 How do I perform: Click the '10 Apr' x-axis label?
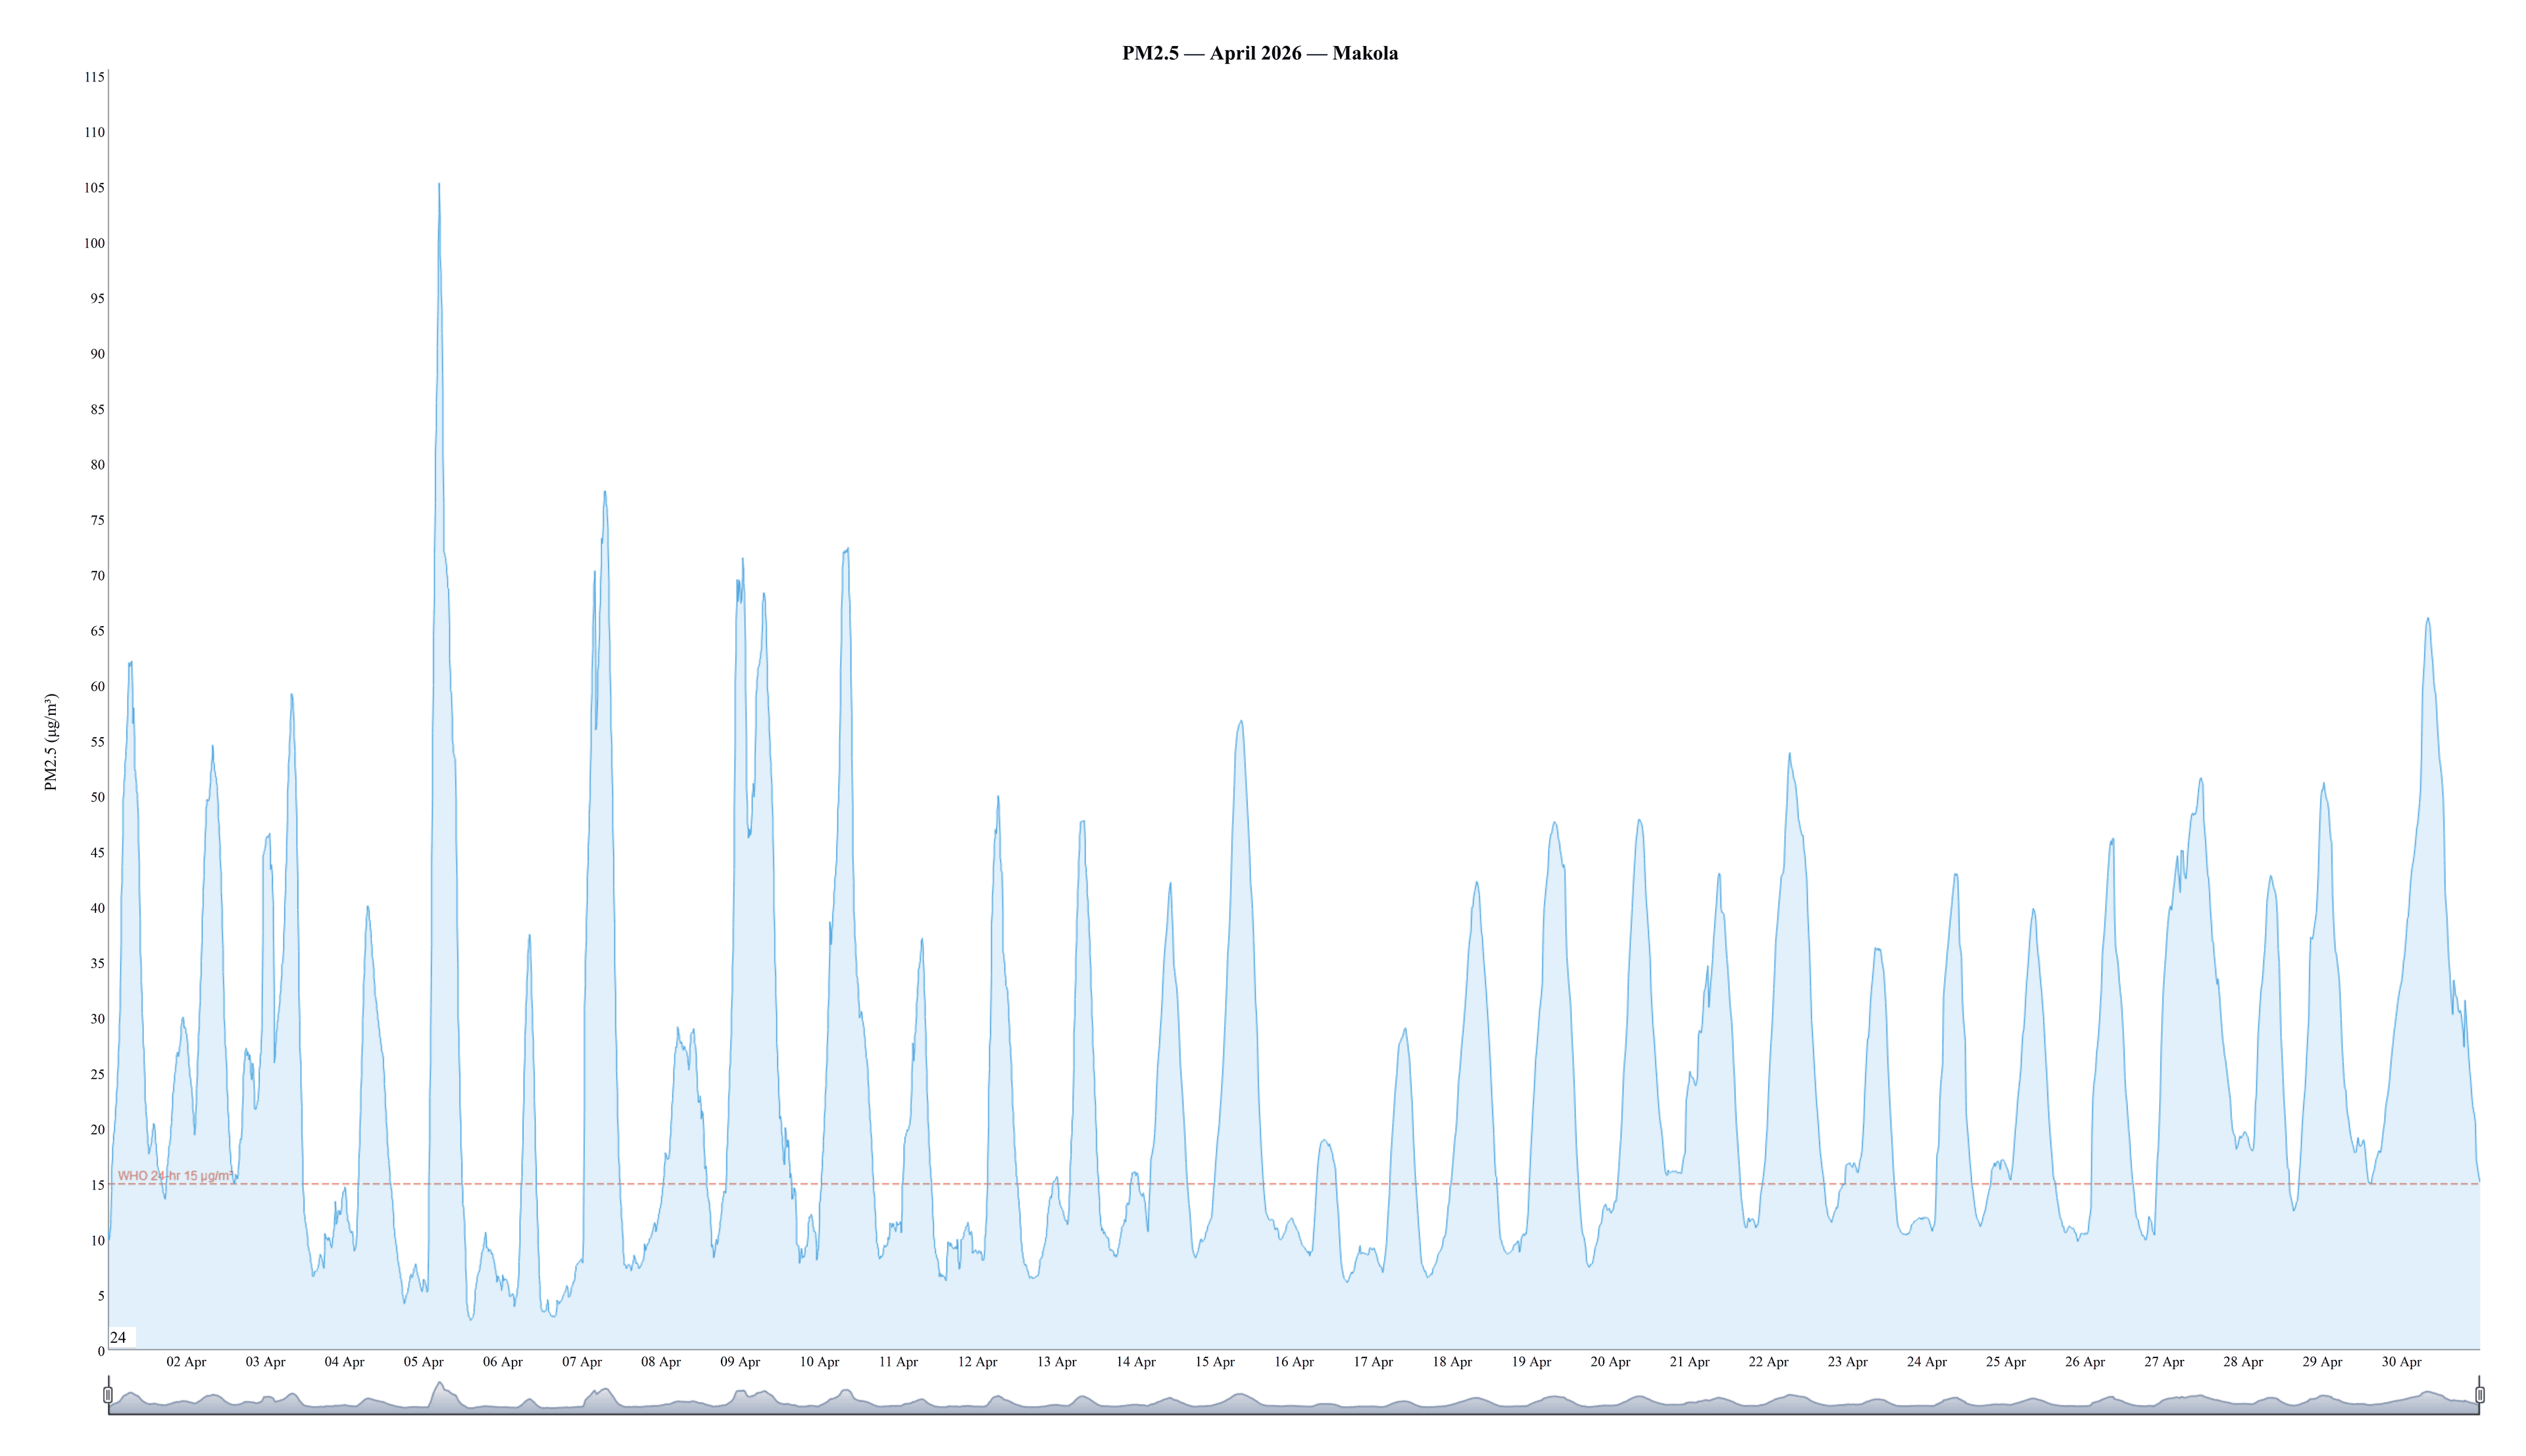[x=819, y=1362]
